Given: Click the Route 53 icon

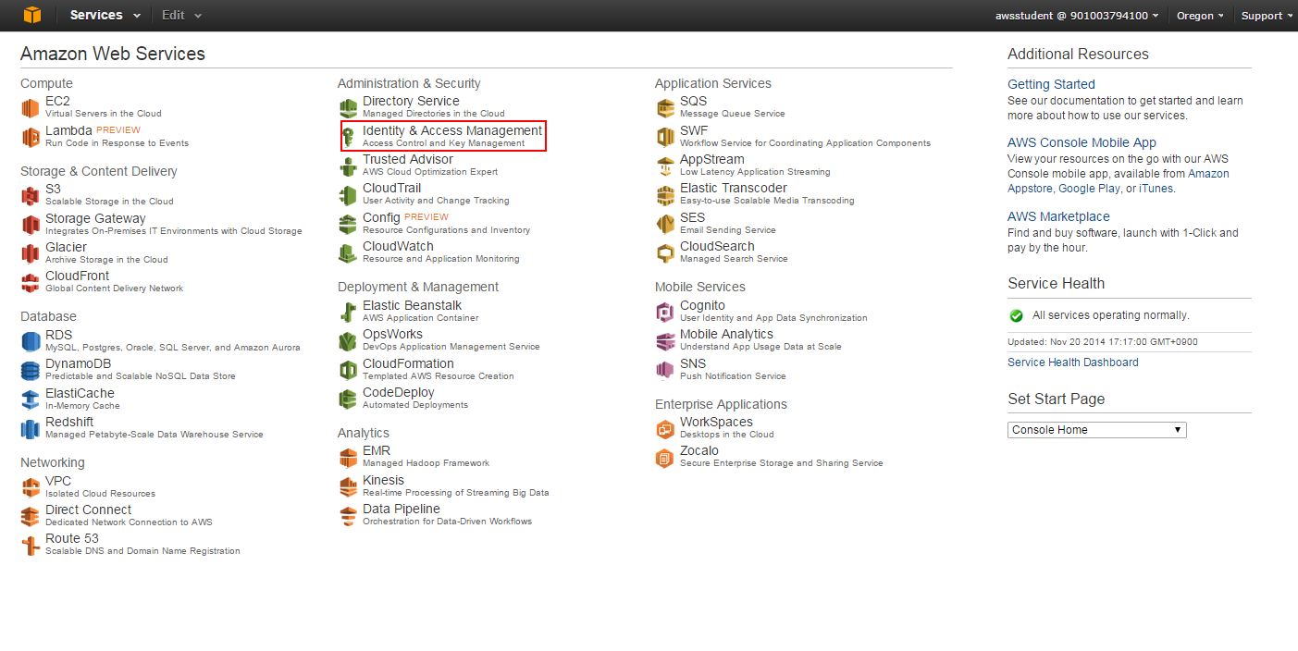Looking at the screenshot, I should click(31, 545).
